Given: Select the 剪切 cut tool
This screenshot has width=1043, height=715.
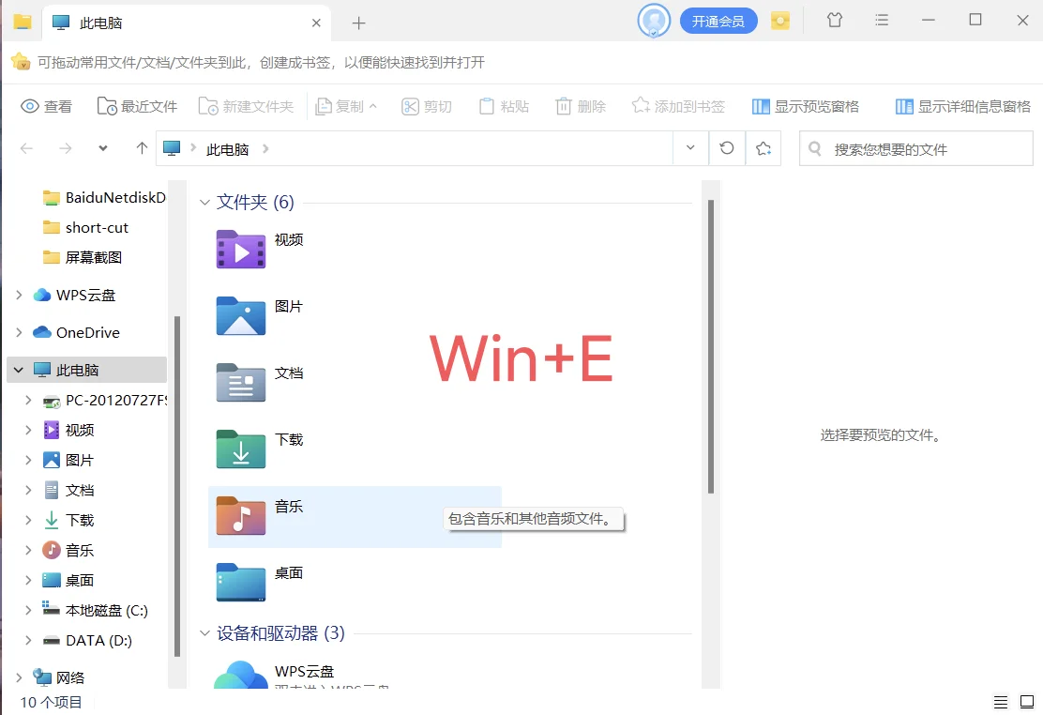Looking at the screenshot, I should pyautogui.click(x=427, y=106).
